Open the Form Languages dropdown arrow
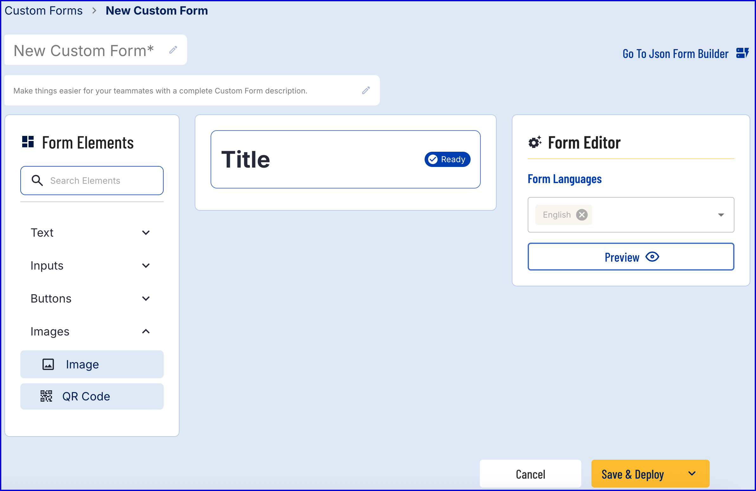This screenshot has height=491, width=756. (721, 215)
